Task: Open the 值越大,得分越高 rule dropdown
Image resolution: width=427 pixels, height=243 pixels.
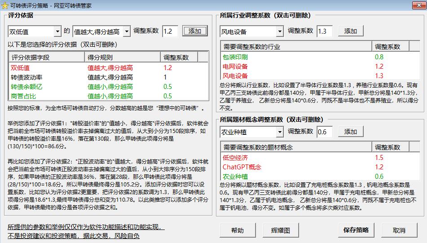Action: (127, 31)
